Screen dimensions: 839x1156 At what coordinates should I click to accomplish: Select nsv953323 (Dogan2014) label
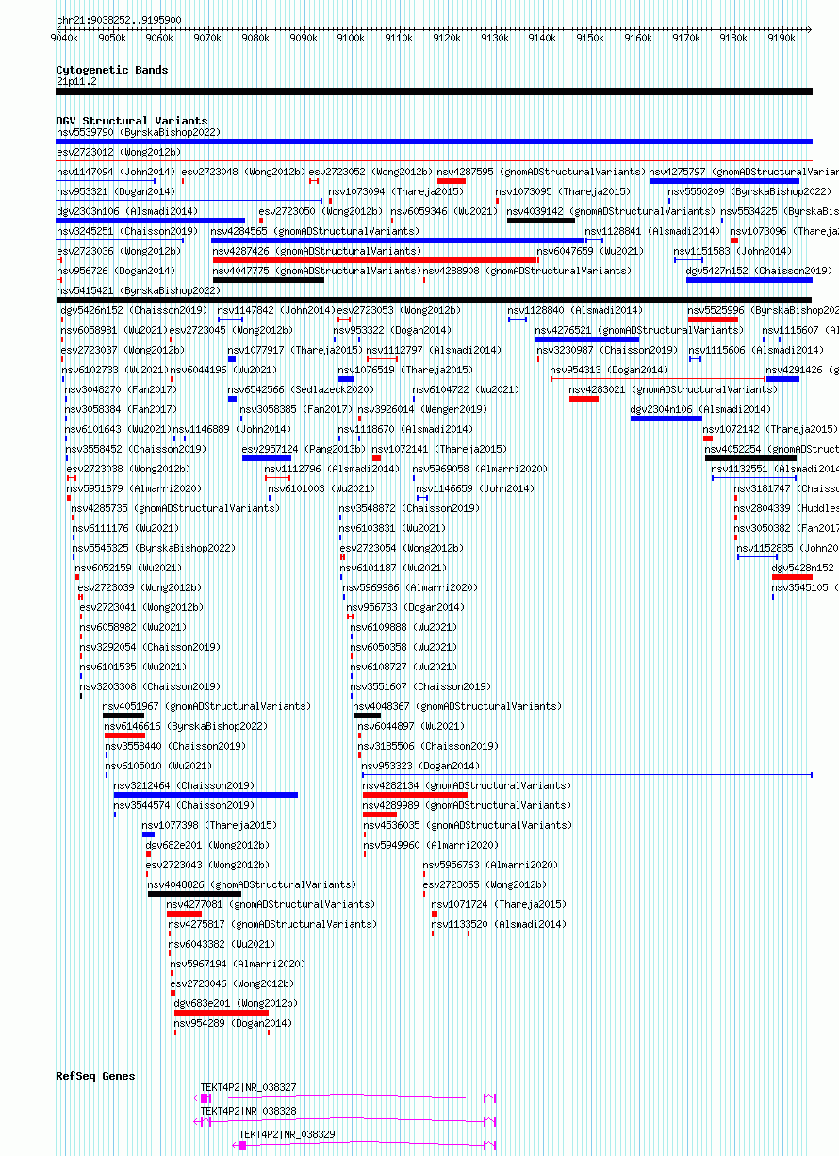420,766
